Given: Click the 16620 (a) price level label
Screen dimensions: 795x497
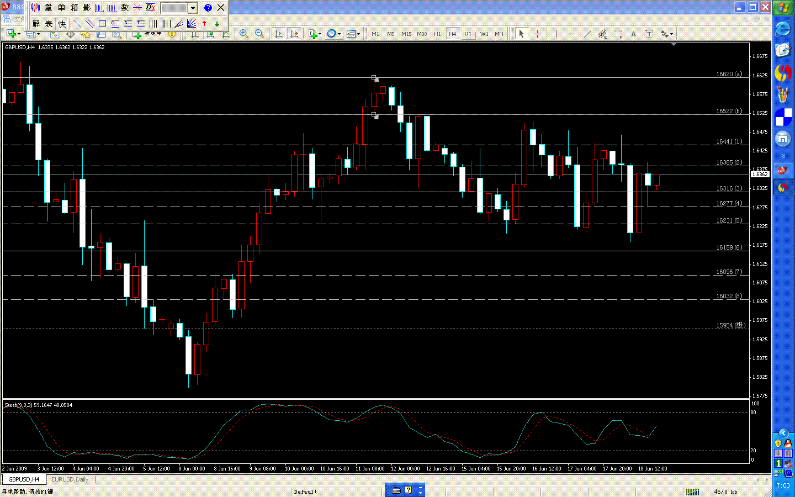Looking at the screenshot, I should (729, 74).
